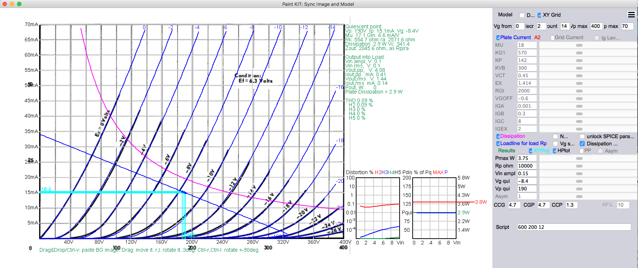This screenshot has width=638, height=268.
Task: Click the IGC slider handle
Action: pyautogui.click(x=579, y=121)
